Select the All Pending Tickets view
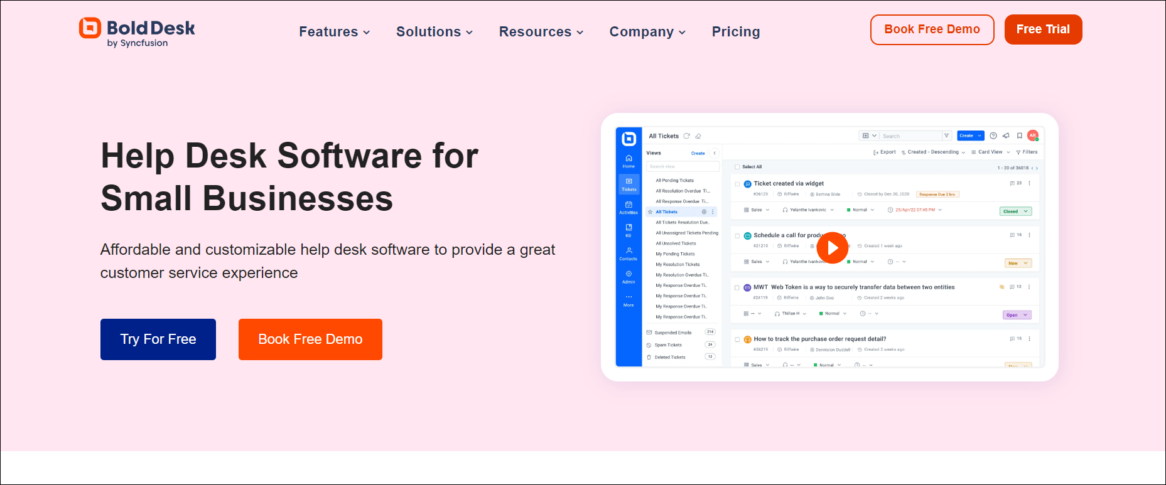Screen dimensions: 1166x485 675,181
